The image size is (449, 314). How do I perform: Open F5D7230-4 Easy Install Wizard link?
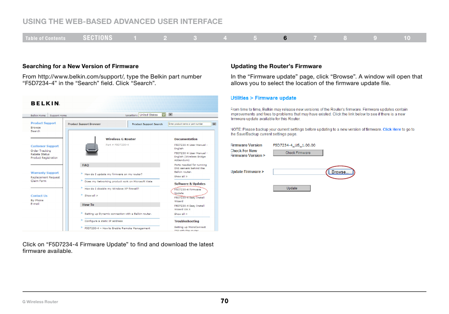(189, 199)
